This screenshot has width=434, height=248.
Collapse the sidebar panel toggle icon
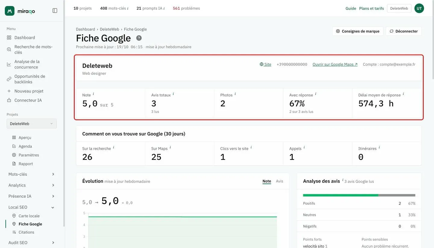55,11
